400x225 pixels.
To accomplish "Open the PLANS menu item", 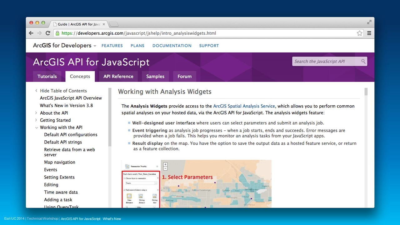I will click(x=137, y=46).
